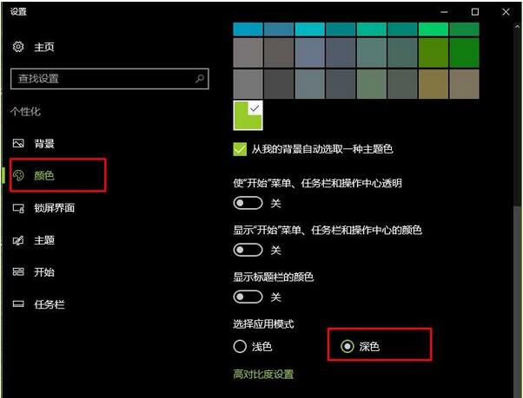Image resolution: width=523 pixels, height=398 pixels.
Task: Toggle show color on Start, taskbar, action center
Action: (x=248, y=250)
